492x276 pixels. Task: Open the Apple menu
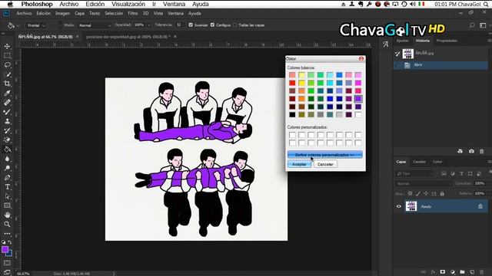pos(10,4)
